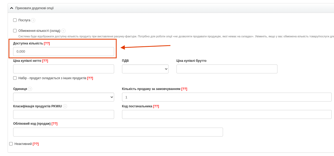Focus the Ціна купівлі брутто field
The width and height of the screenshot is (334, 156).
click(x=227, y=69)
